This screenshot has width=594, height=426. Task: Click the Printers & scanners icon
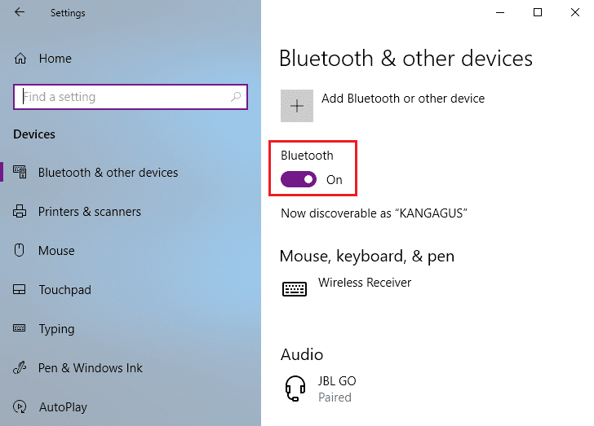pos(20,212)
